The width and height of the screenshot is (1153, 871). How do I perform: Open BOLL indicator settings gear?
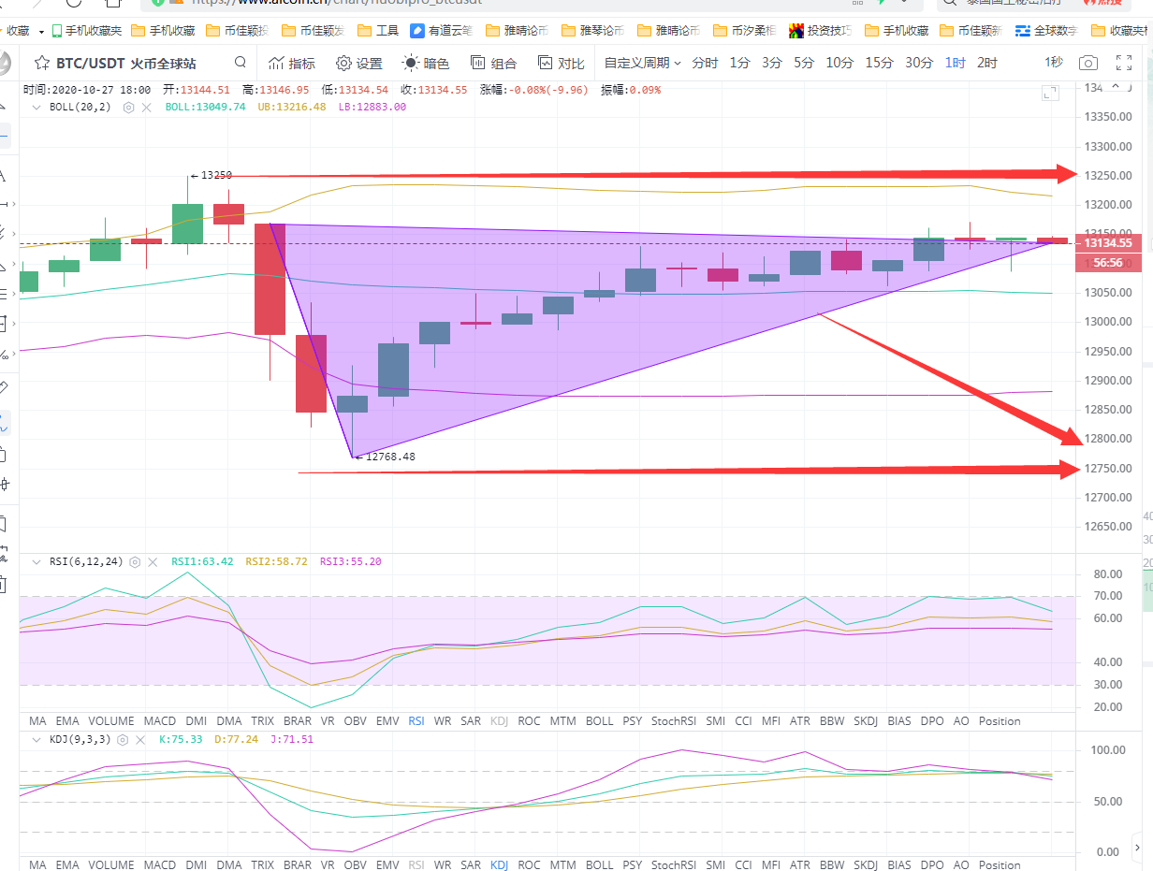coord(128,108)
